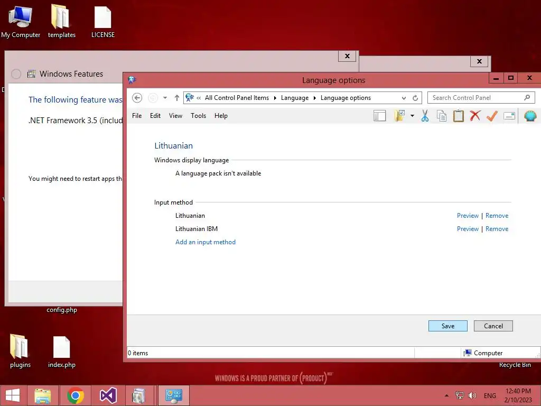Screen dimensions: 541x406
Task: Open File Explorer from the taskbar
Action: pos(43,395)
